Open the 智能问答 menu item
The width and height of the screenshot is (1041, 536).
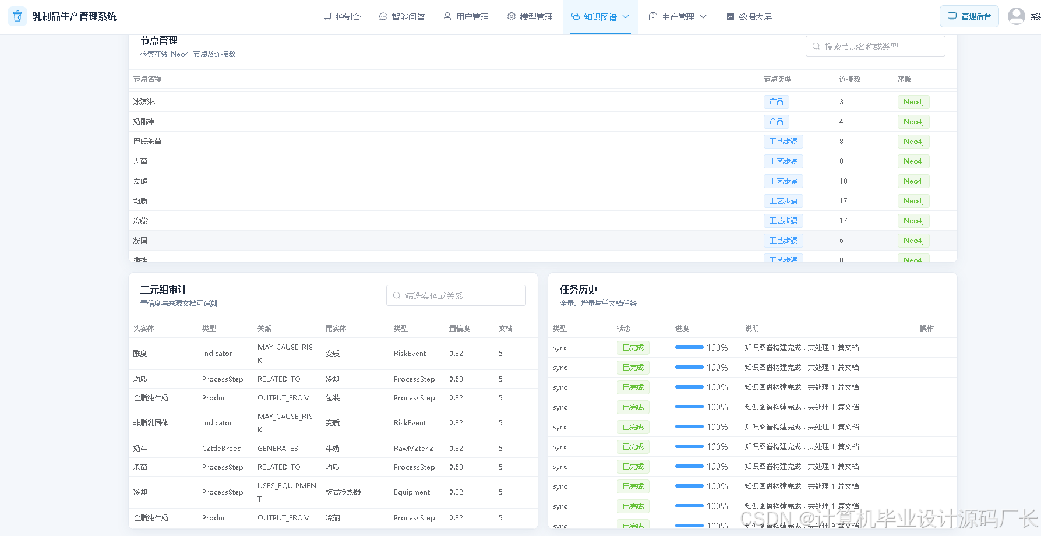point(402,16)
